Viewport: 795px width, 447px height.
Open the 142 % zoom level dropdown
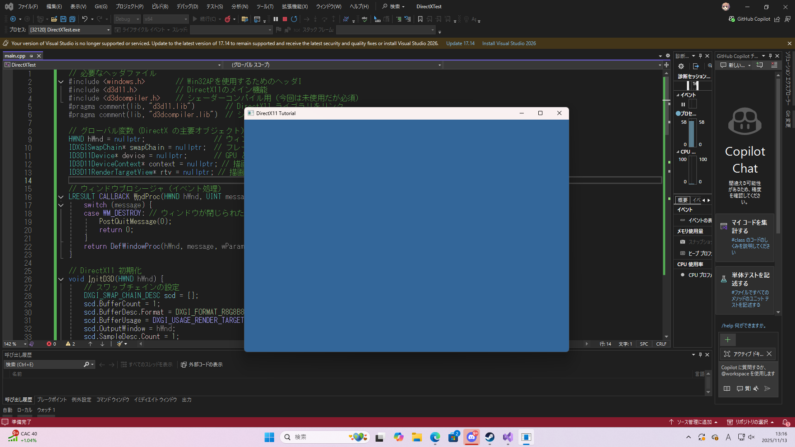[x=25, y=344]
